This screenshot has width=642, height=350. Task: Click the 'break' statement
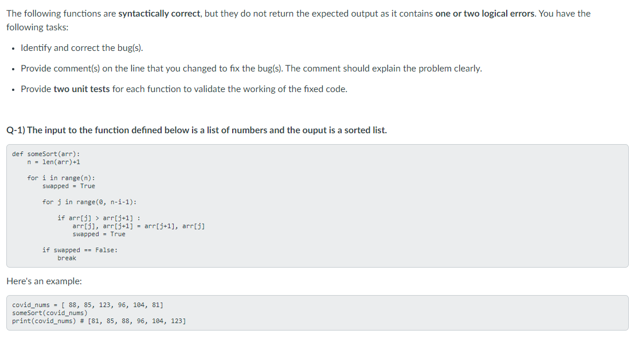pyautogui.click(x=66, y=258)
